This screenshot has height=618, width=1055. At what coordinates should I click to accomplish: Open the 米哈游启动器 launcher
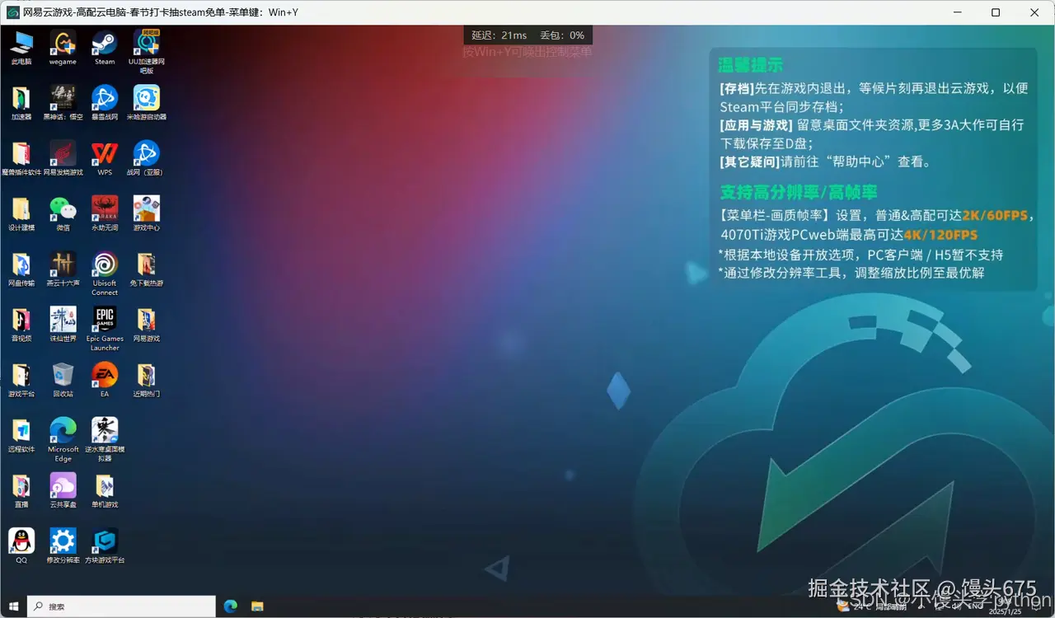click(x=146, y=97)
